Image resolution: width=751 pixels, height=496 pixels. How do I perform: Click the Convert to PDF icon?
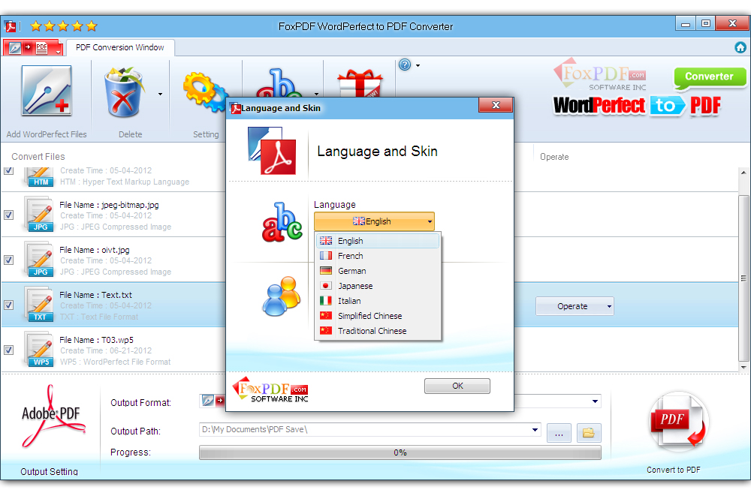point(679,421)
